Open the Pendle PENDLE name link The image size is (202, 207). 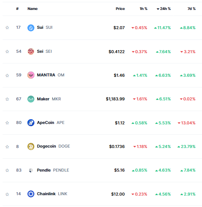click(53, 170)
